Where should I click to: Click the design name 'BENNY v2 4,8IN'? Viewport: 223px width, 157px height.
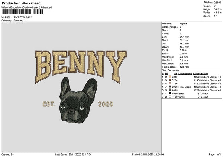click(x=22, y=17)
